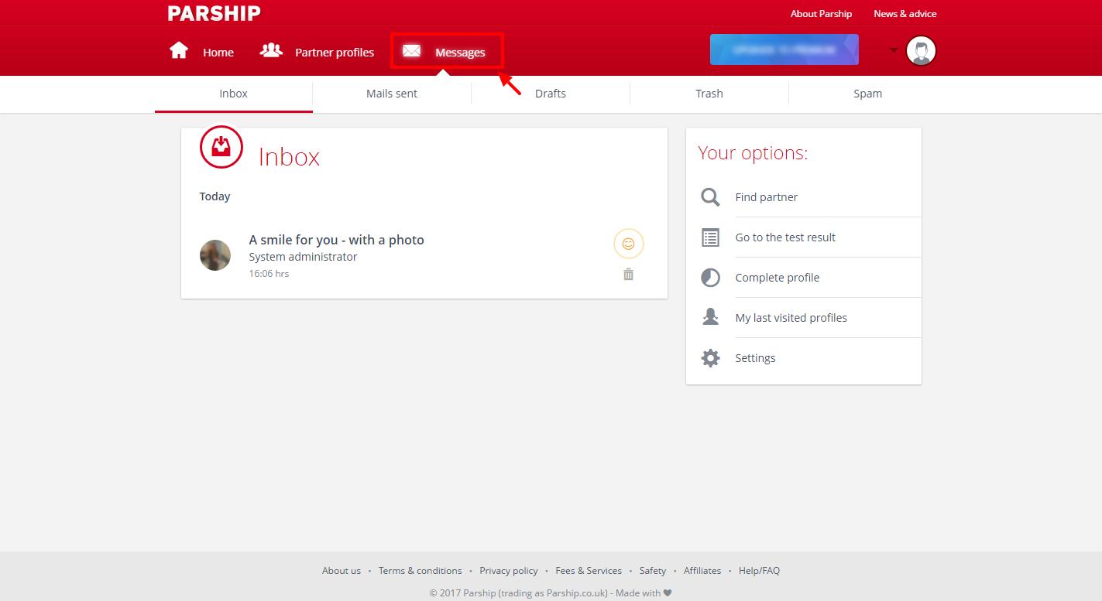Open Terms & conditions footer link
The width and height of the screenshot is (1102, 601).
tap(420, 571)
